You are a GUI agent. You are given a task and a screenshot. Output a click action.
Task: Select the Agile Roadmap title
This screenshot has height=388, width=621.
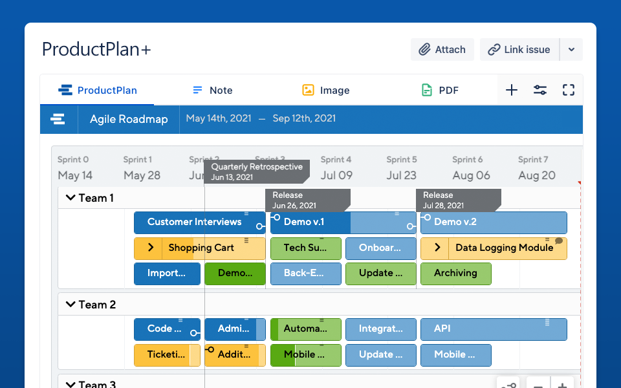coord(129,119)
